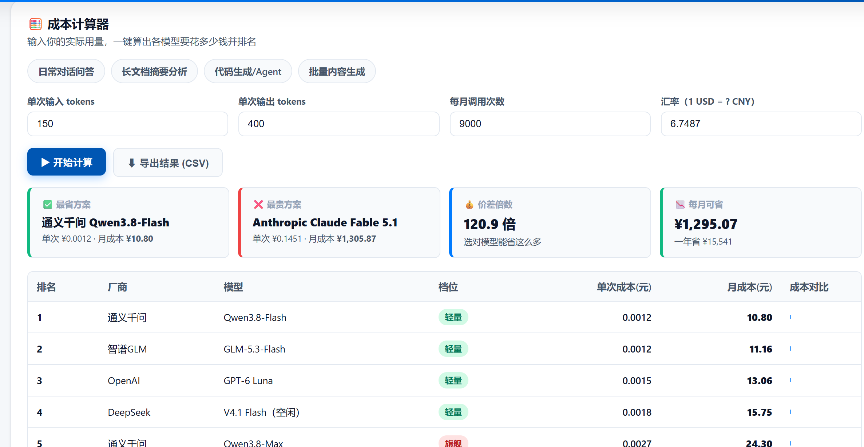This screenshot has height=447, width=864.
Task: Click monthly cost 15.75 in the table
Action: coord(760,412)
